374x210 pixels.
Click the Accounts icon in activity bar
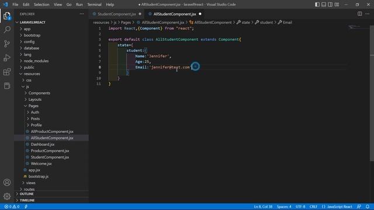tap(7, 183)
